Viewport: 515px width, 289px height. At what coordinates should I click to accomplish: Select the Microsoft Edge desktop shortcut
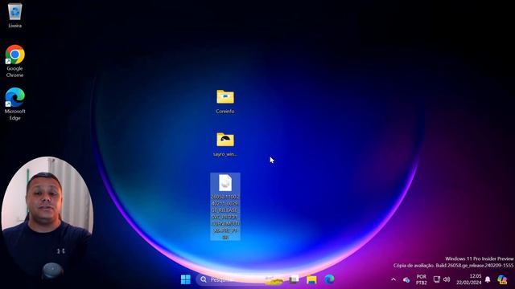click(14, 104)
